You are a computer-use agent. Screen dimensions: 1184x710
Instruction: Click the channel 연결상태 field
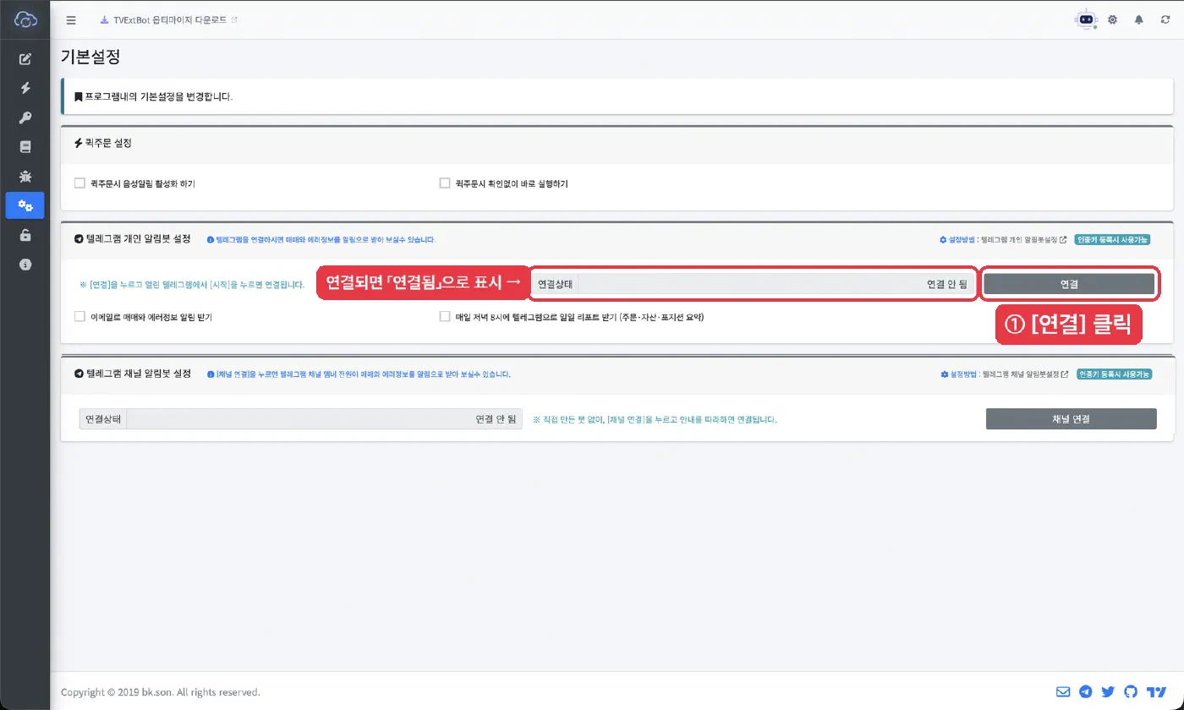point(301,419)
